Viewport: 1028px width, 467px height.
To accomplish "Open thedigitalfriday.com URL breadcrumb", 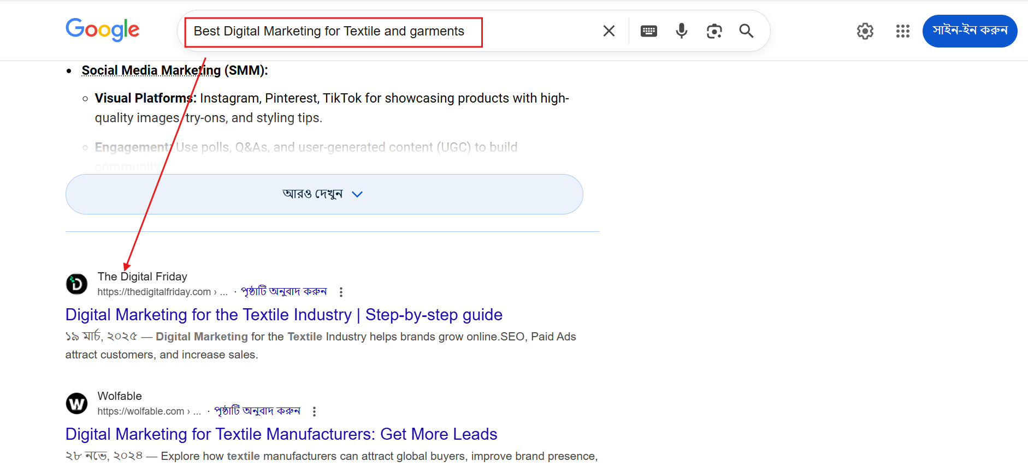I will point(163,292).
